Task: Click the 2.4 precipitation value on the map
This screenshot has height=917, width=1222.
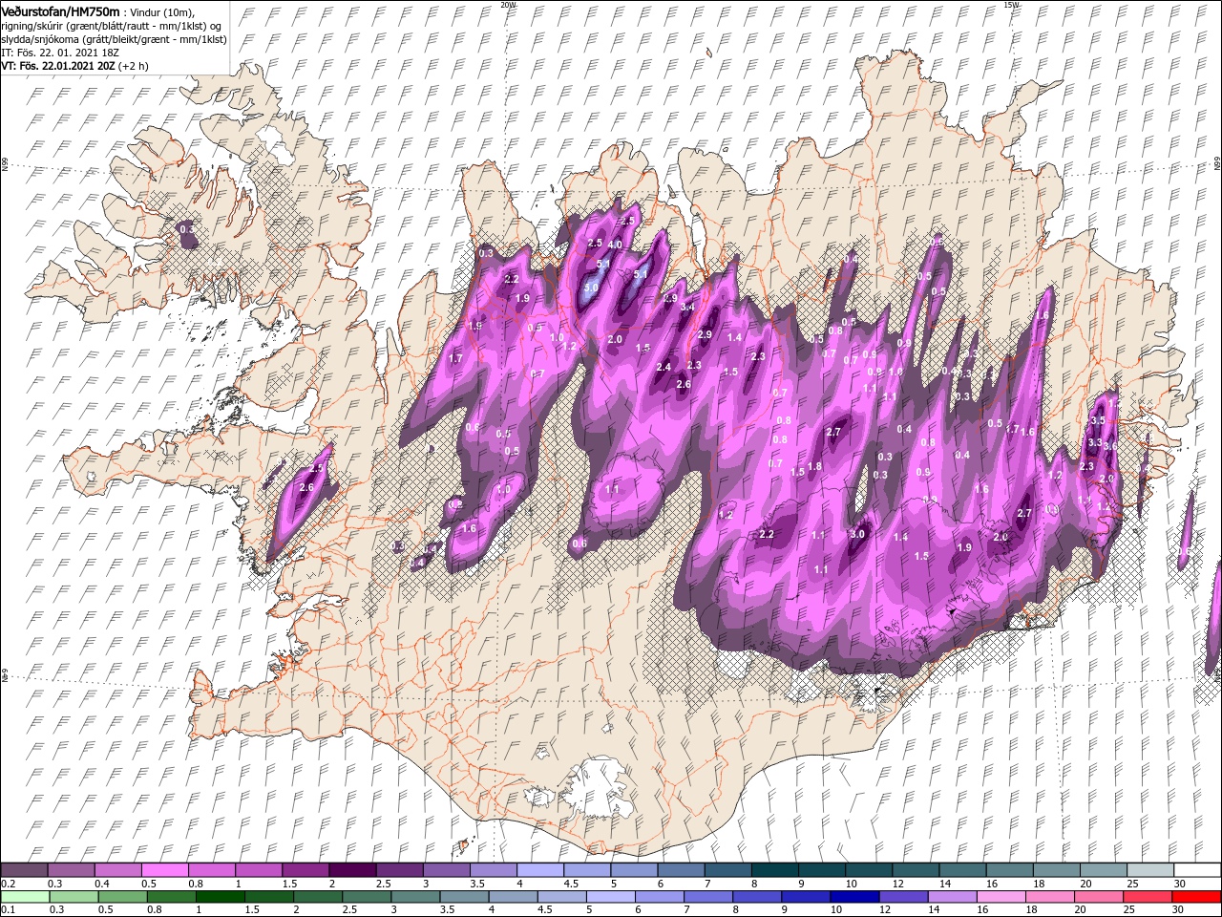Action: pyautogui.click(x=664, y=367)
